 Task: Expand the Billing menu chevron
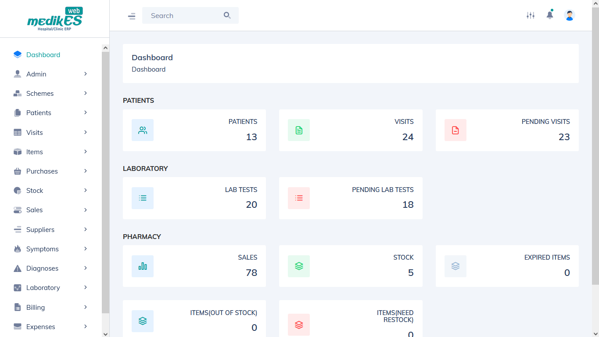[86, 307]
